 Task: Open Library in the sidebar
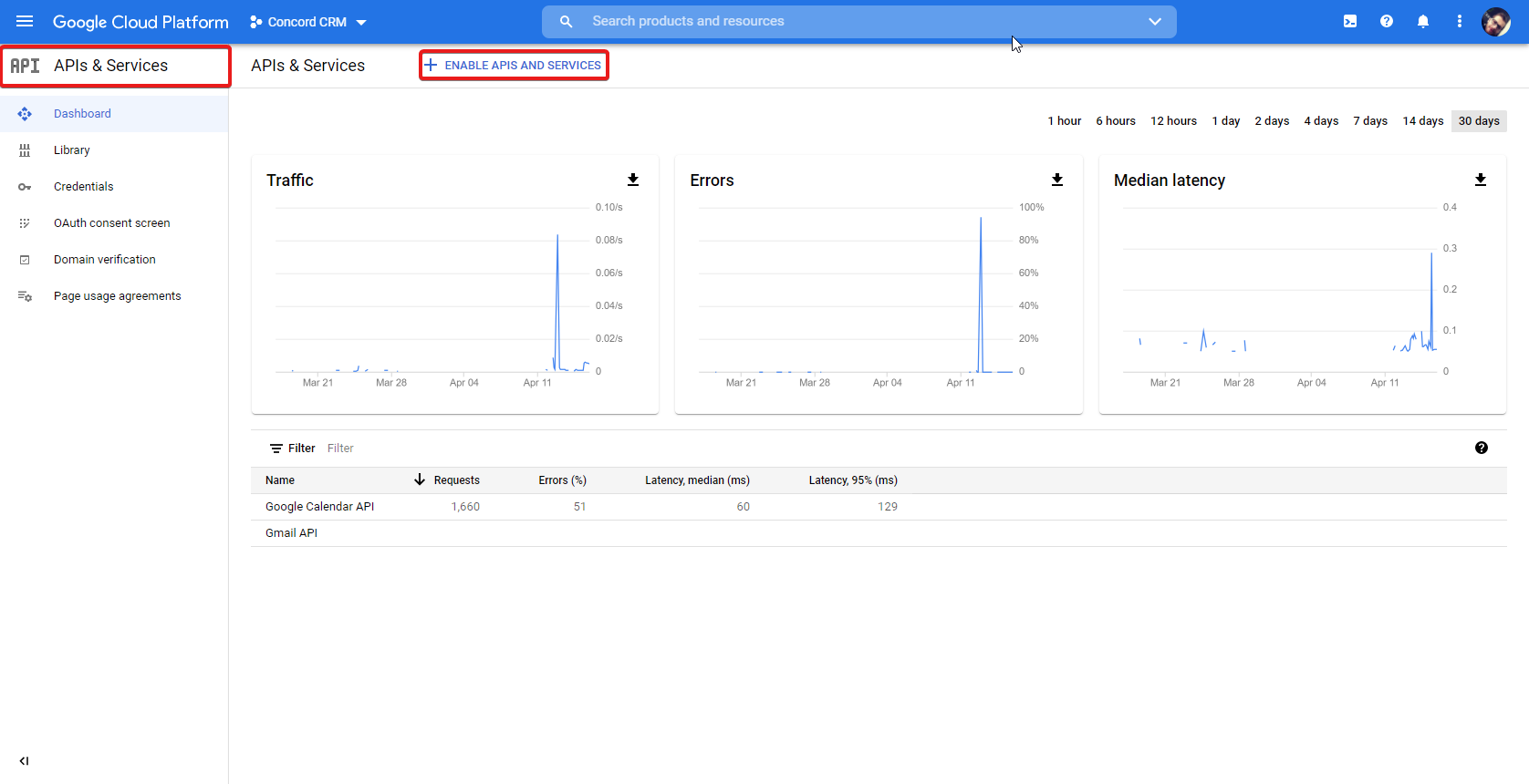pos(114,150)
